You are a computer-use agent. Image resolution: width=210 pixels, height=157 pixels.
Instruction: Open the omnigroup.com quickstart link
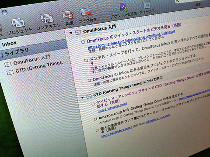[x=131, y=40]
